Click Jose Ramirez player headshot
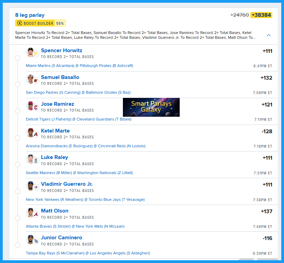The height and width of the screenshot is (263, 284). point(30,106)
